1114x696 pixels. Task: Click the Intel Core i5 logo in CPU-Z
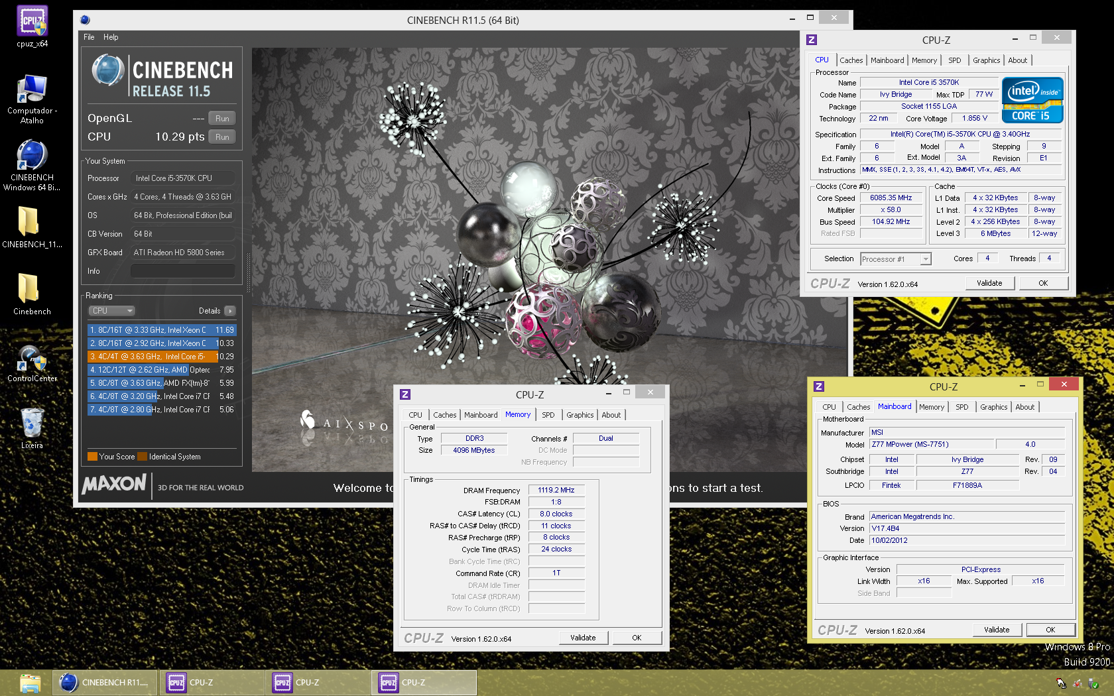[x=1032, y=100]
